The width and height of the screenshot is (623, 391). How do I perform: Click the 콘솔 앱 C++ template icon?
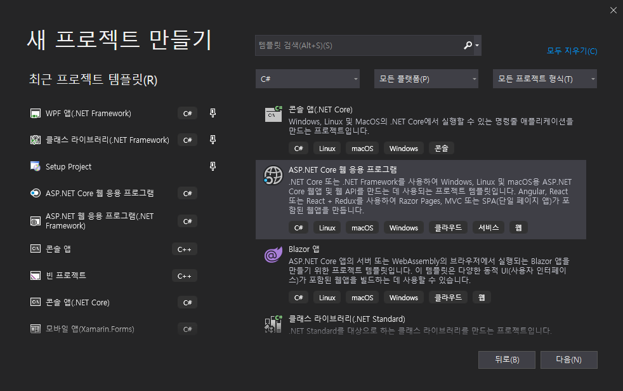(36, 249)
